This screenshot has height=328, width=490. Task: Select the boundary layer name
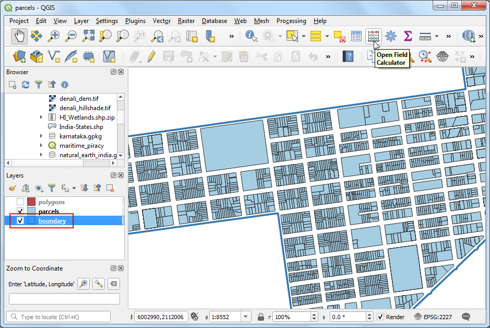(52, 221)
